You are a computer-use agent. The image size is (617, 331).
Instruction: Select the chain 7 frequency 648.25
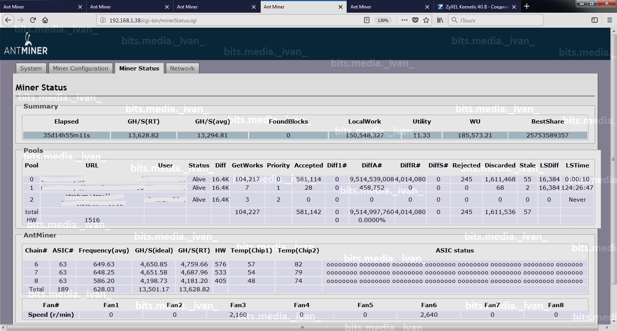pyautogui.click(x=104, y=272)
